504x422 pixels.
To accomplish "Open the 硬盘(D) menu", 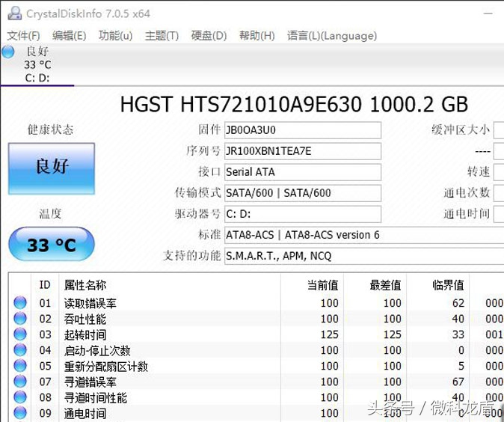I will pyautogui.click(x=209, y=35).
